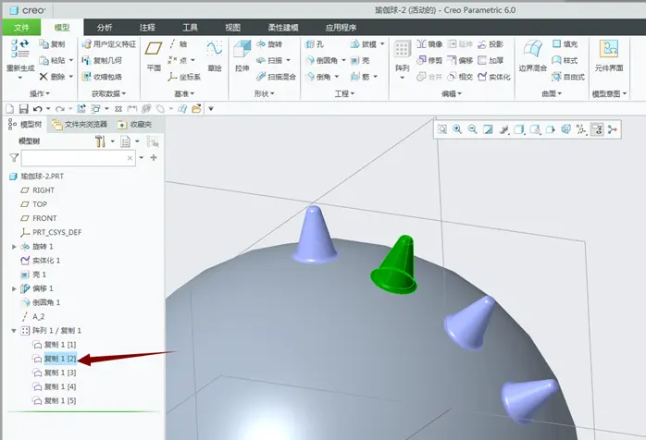646x440 pixels.
Task: Click the zoom in icon in view toolbar
Action: pos(457,129)
